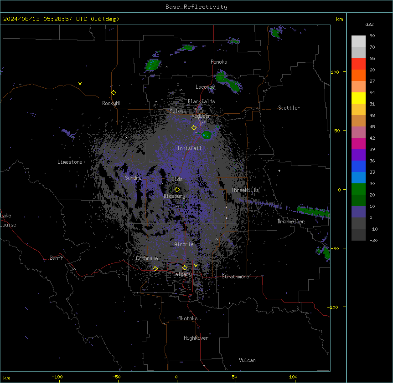Click the Sylvan label on the map
Image resolution: width=393 pixels, height=383 pixels.
click(178, 111)
